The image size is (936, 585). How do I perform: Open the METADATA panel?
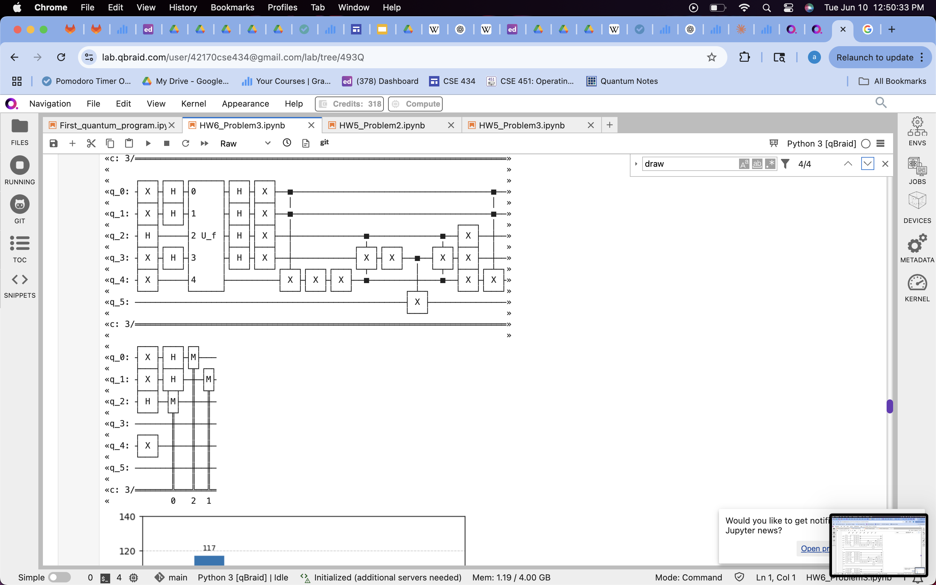[x=917, y=248]
